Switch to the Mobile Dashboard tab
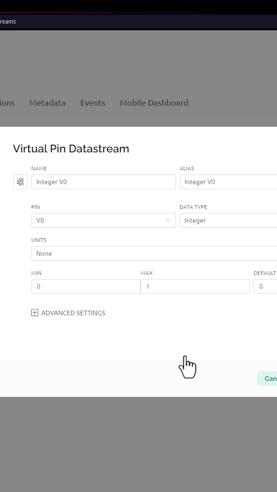The image size is (277, 492). (154, 103)
